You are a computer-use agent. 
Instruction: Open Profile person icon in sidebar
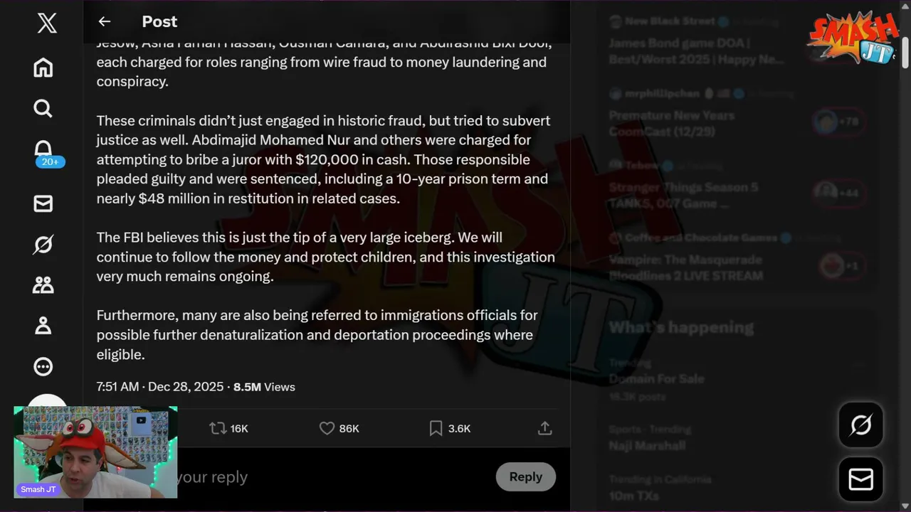pos(43,326)
